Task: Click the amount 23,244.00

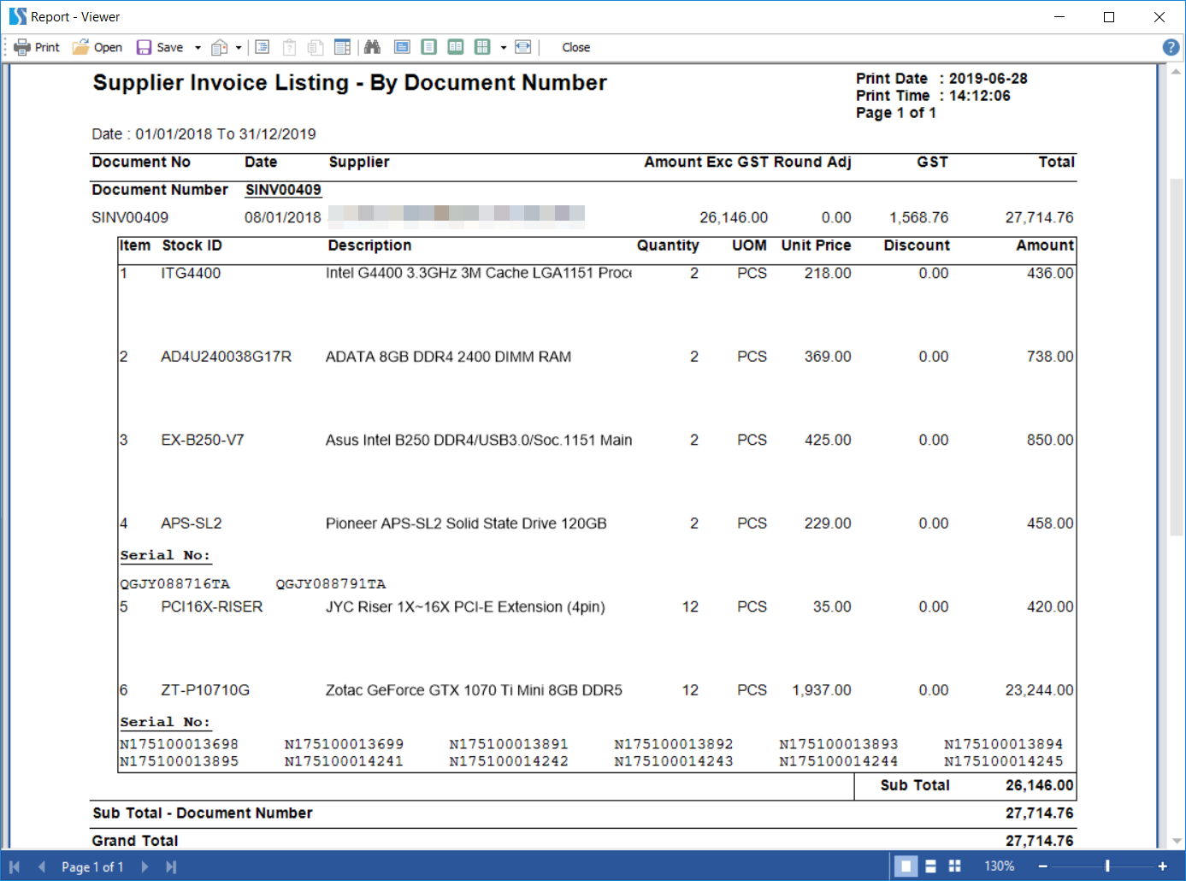Action: coord(1040,690)
